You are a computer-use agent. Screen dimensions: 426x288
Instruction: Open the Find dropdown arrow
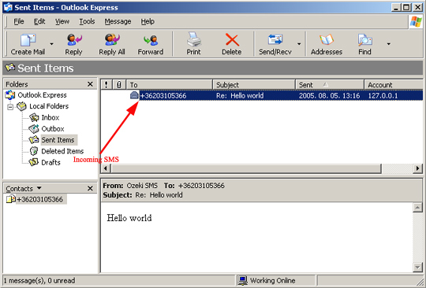[x=388, y=44]
